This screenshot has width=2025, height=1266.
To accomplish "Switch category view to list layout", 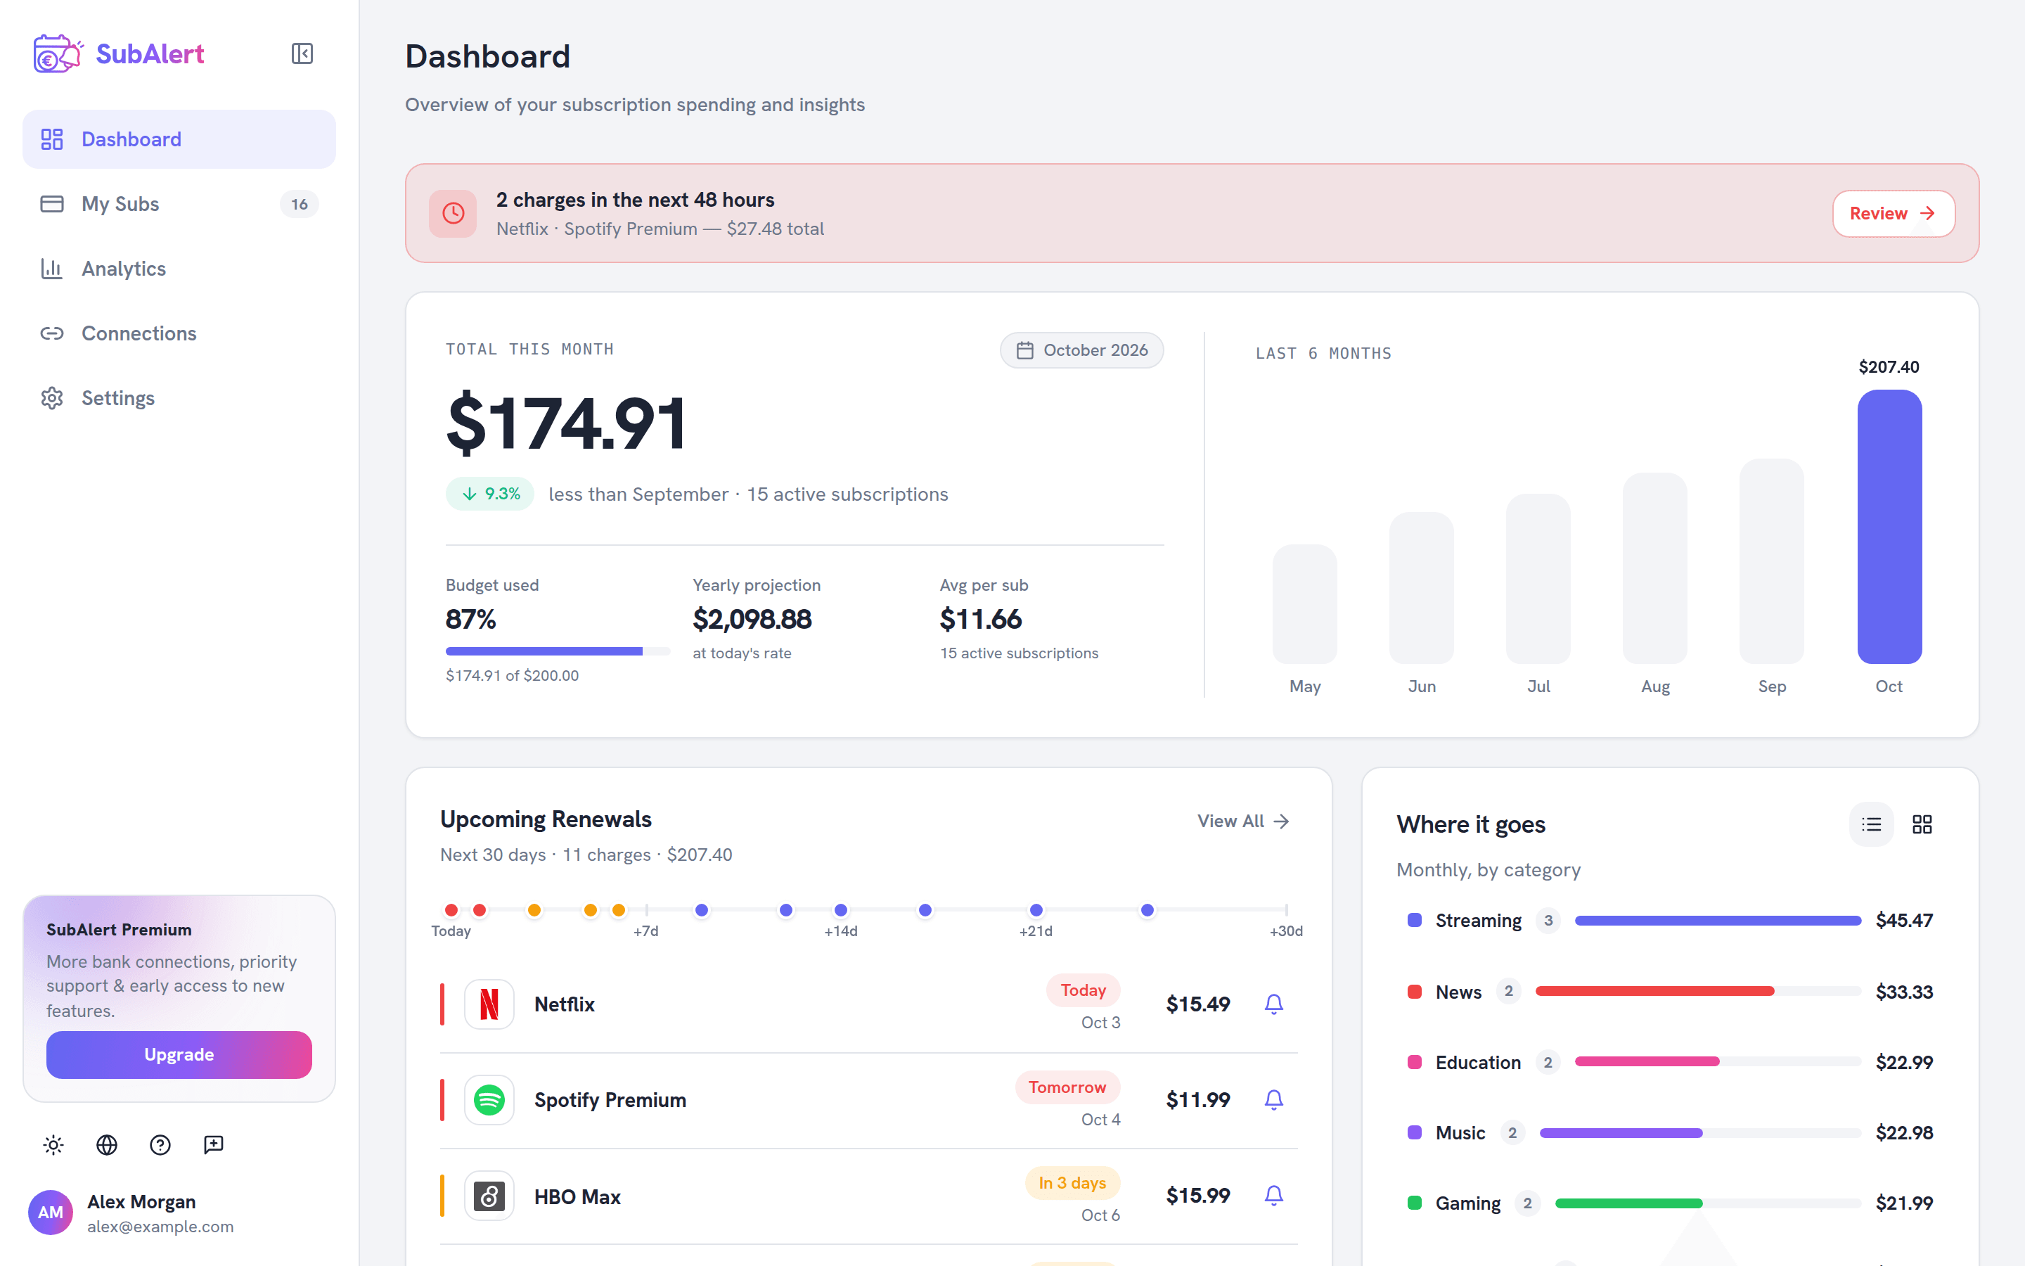I will (1871, 825).
